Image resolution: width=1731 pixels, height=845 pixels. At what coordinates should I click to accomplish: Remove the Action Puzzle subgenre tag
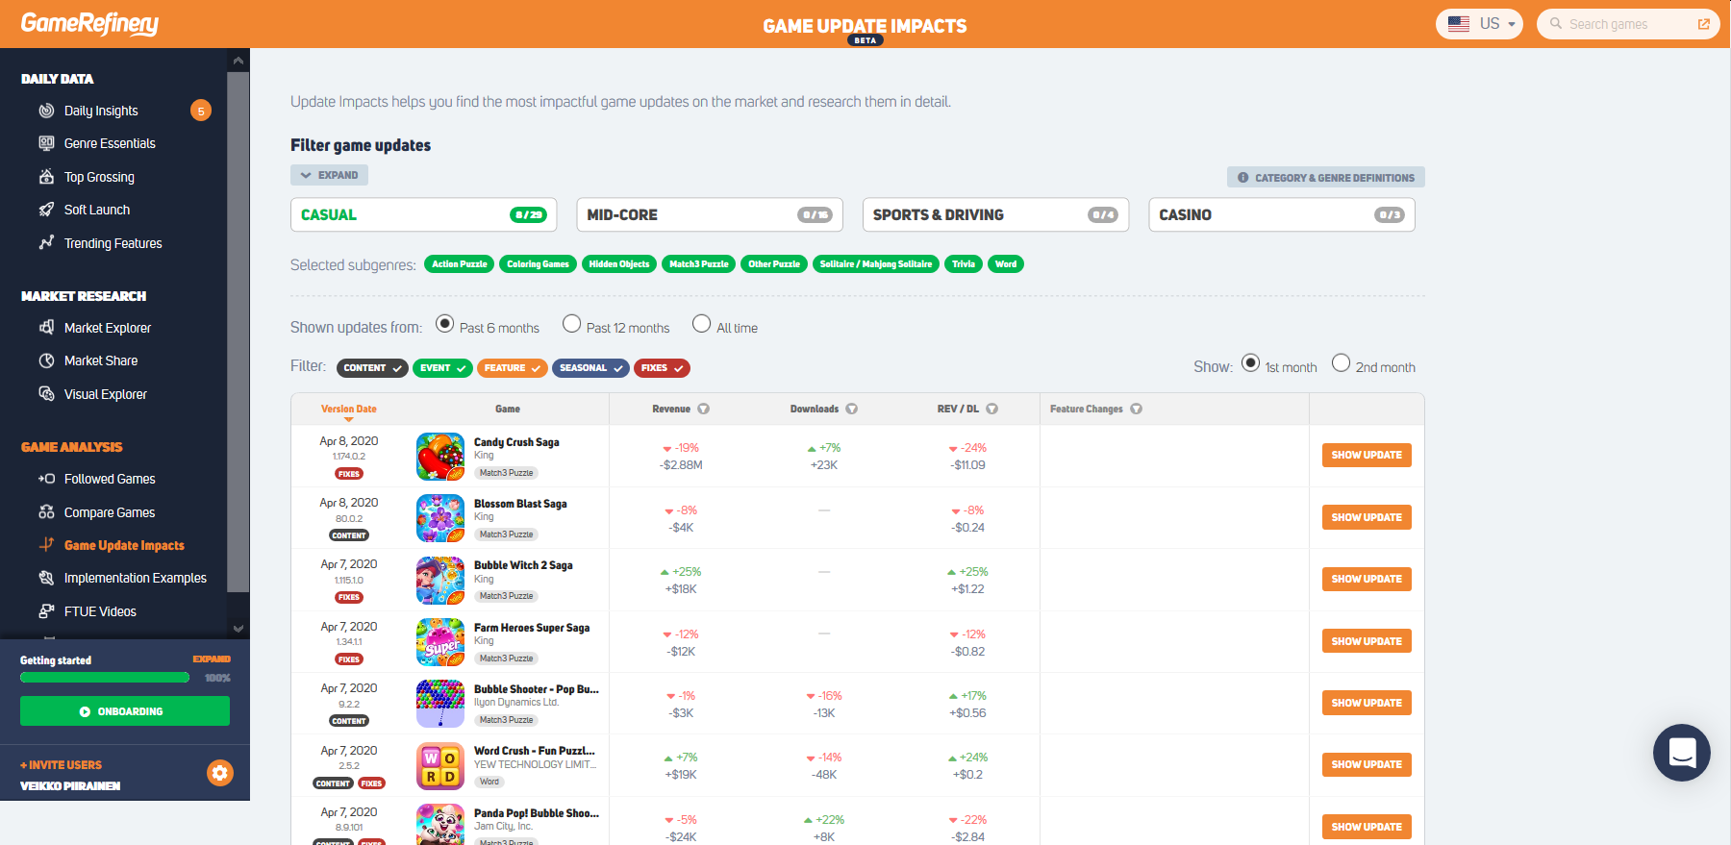click(x=460, y=264)
